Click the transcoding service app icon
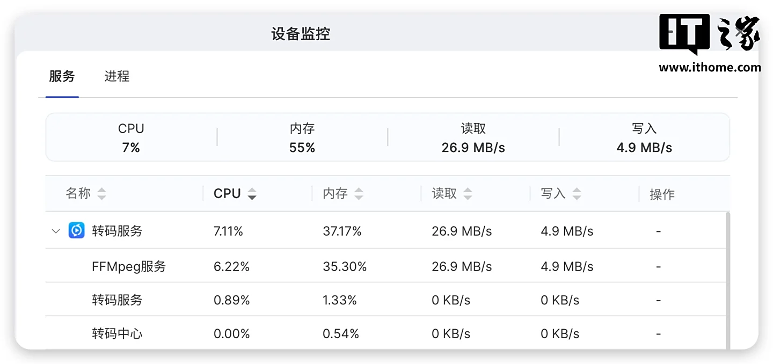 tap(76, 231)
